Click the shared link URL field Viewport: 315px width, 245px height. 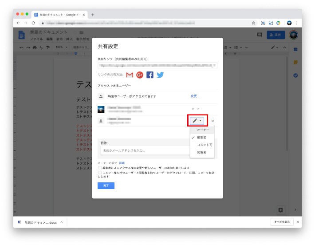[157, 65]
